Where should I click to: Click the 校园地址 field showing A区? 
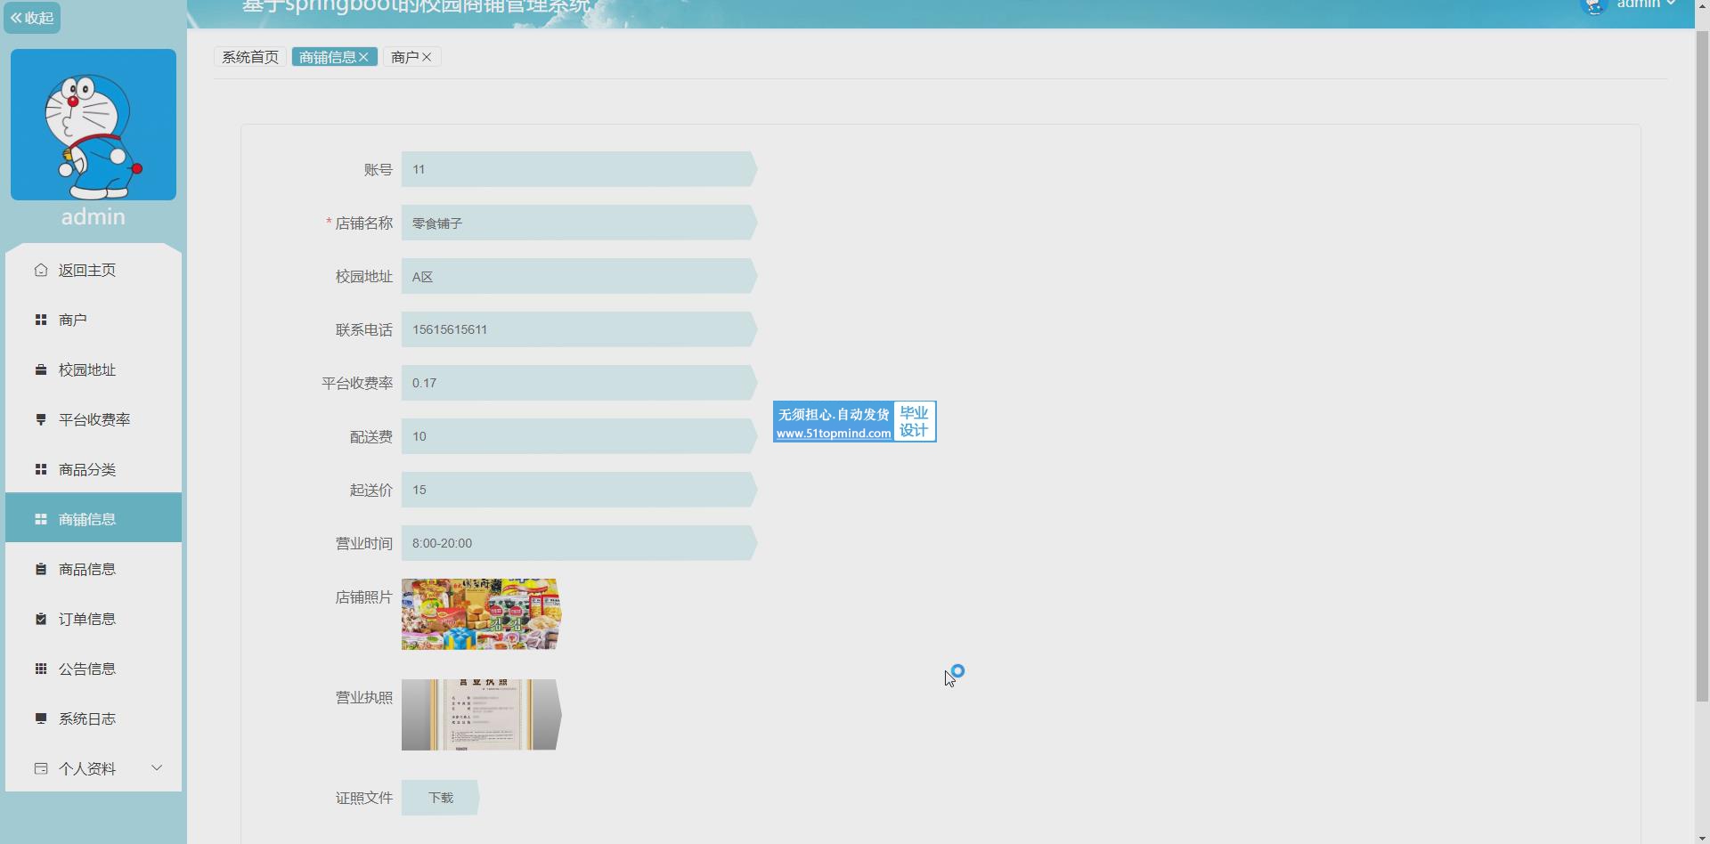pyautogui.click(x=579, y=276)
